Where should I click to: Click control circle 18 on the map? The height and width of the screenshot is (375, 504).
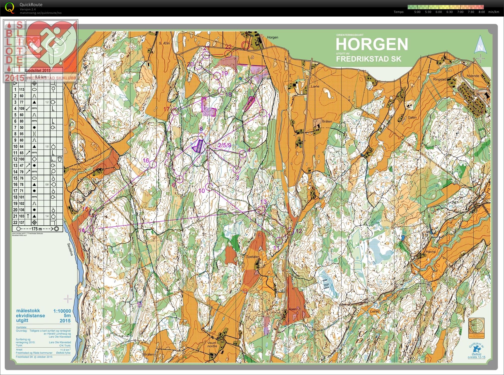(222, 91)
